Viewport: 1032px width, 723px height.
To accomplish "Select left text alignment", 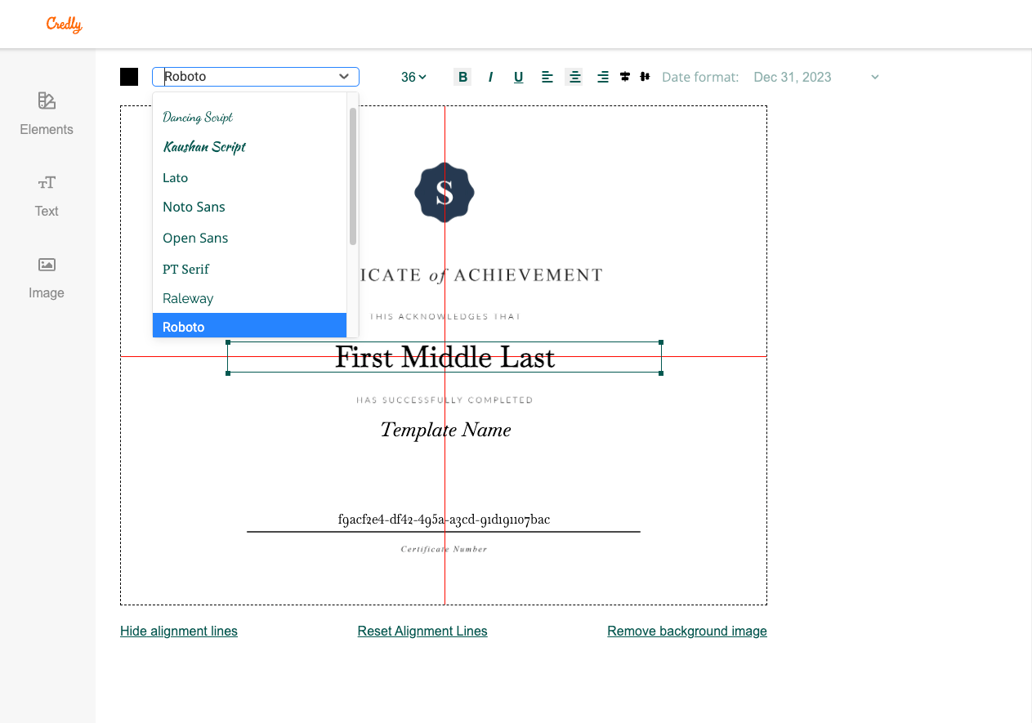I will (547, 76).
